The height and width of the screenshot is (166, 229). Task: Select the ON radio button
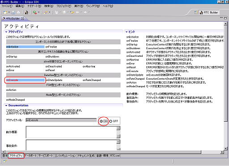click(102, 121)
